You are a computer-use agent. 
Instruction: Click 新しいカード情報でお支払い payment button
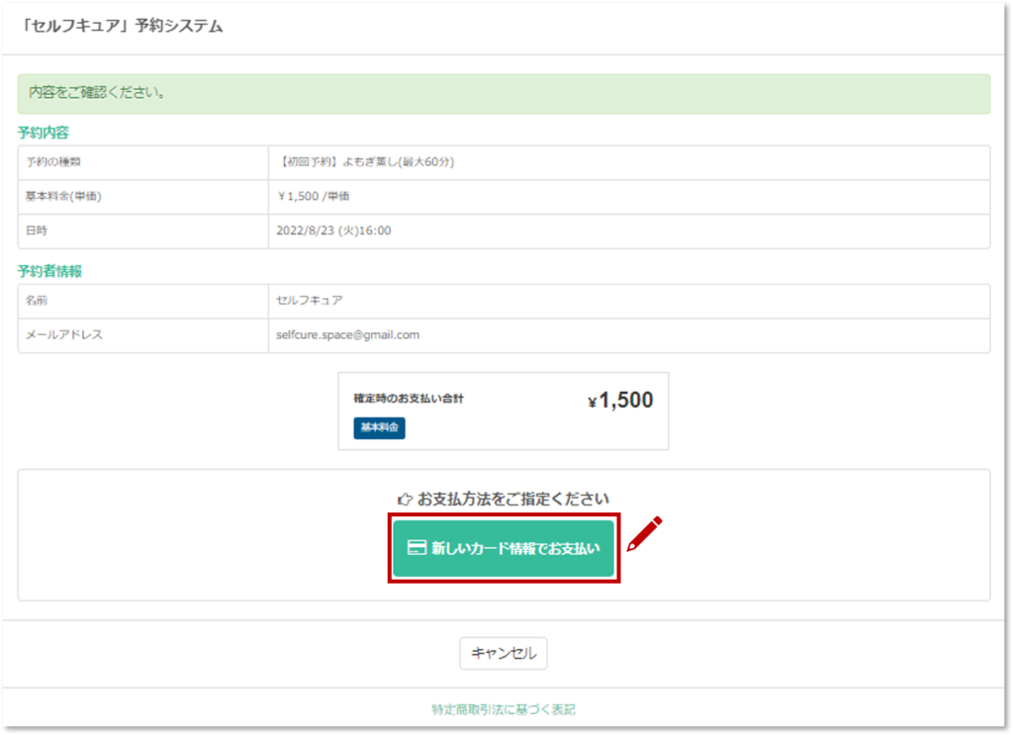pos(504,548)
